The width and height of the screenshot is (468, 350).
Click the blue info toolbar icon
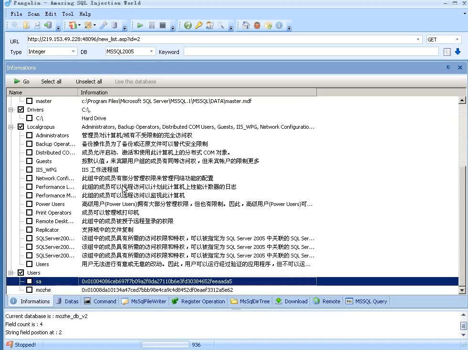[x=279, y=25]
